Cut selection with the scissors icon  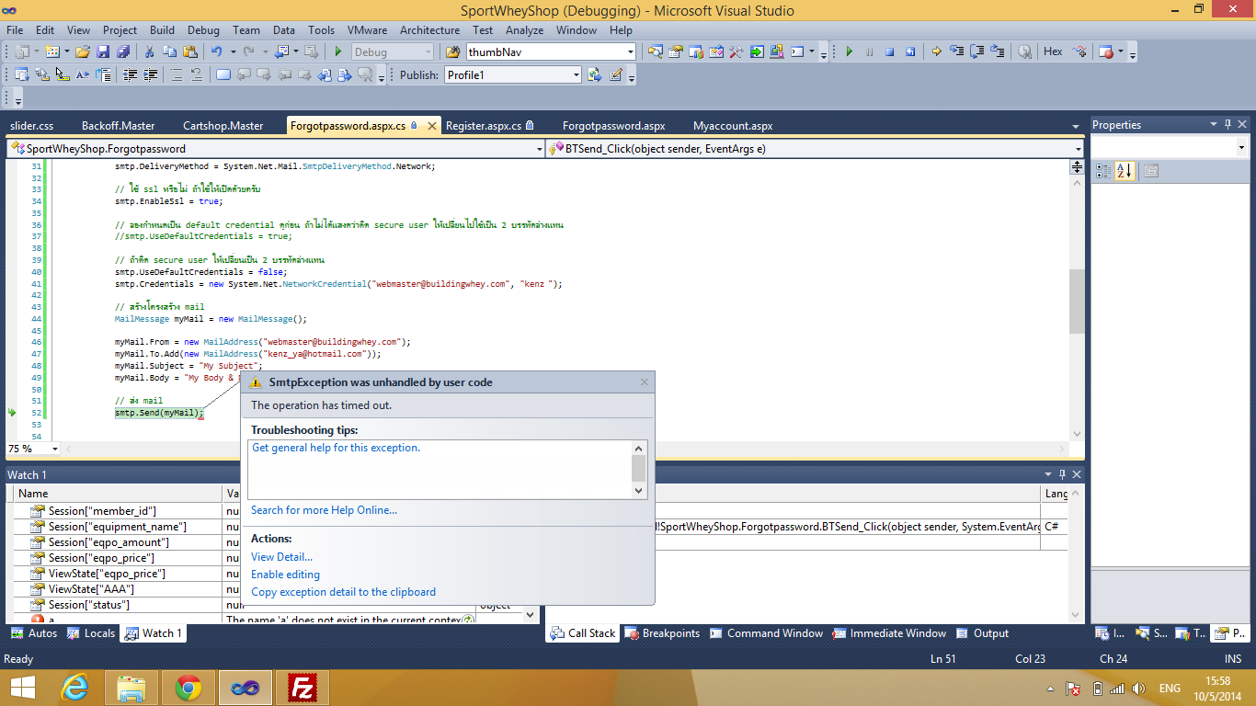tap(148, 51)
